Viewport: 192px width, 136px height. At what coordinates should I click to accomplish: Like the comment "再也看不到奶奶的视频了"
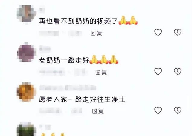158,32
